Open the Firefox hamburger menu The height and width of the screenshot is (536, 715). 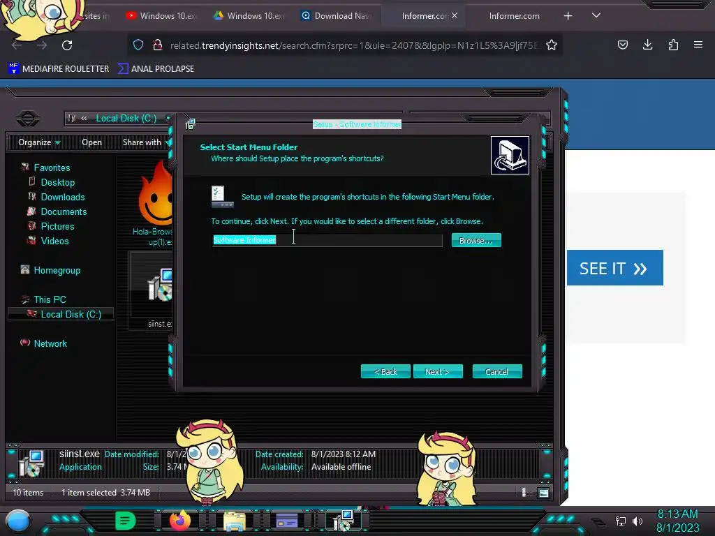point(698,45)
